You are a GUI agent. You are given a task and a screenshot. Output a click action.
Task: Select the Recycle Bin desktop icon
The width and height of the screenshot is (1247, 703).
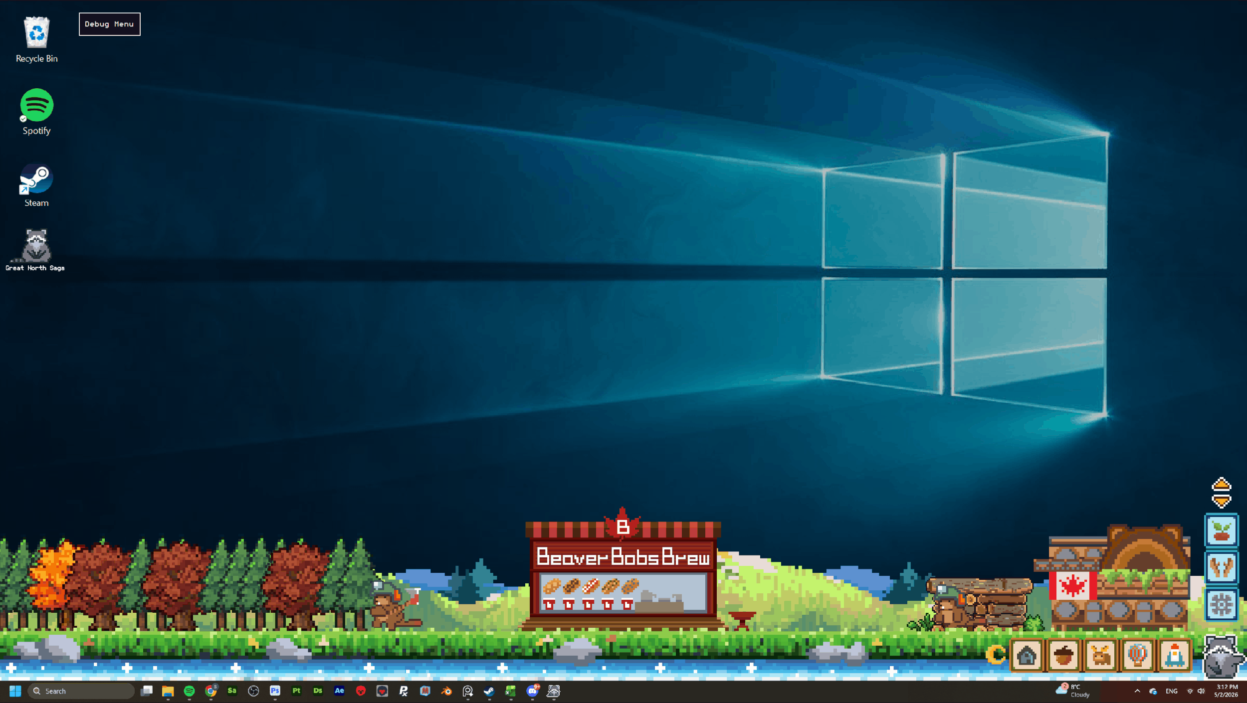(x=36, y=39)
